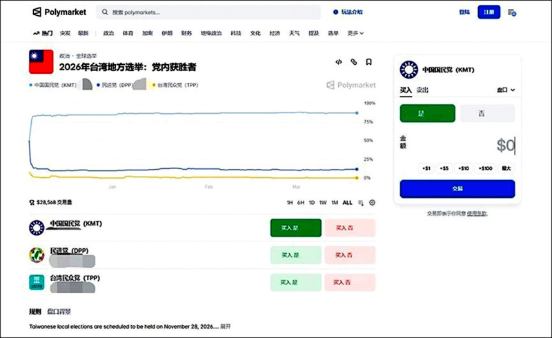This screenshot has width=552, height=338.
Task: Add $100 to the trade amount
Action: tap(485, 168)
